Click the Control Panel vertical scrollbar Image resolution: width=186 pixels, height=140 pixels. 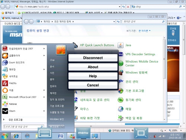point(164,59)
